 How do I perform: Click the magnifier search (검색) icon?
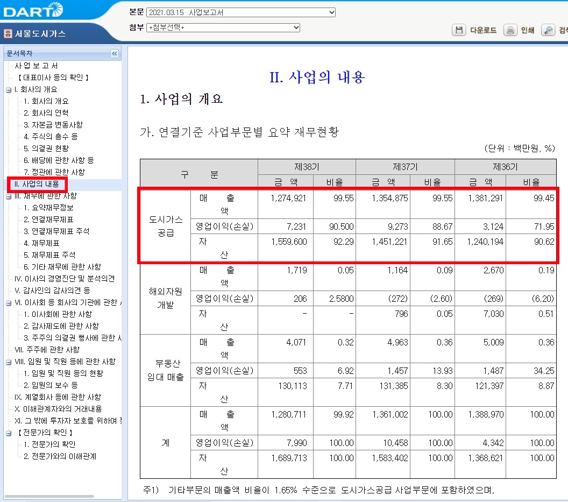[548, 30]
